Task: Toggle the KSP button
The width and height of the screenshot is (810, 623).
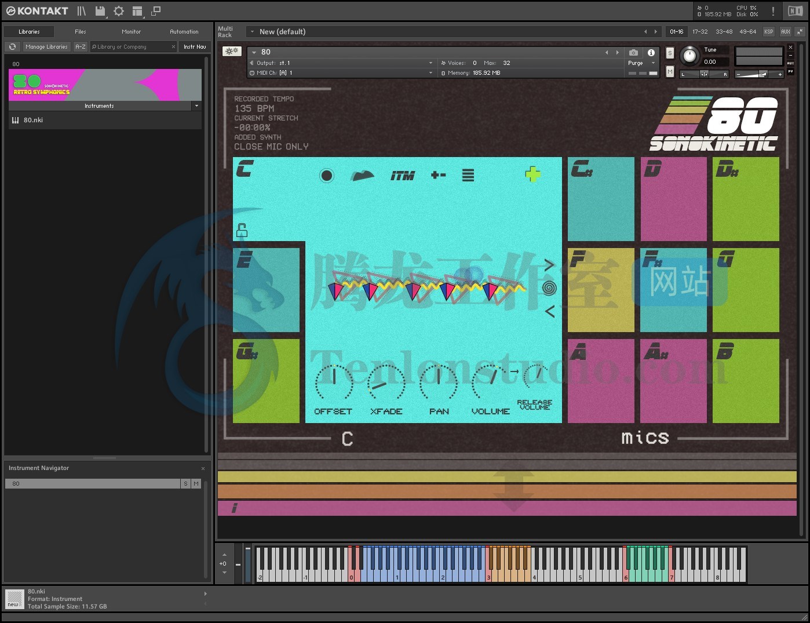Action: pos(769,32)
